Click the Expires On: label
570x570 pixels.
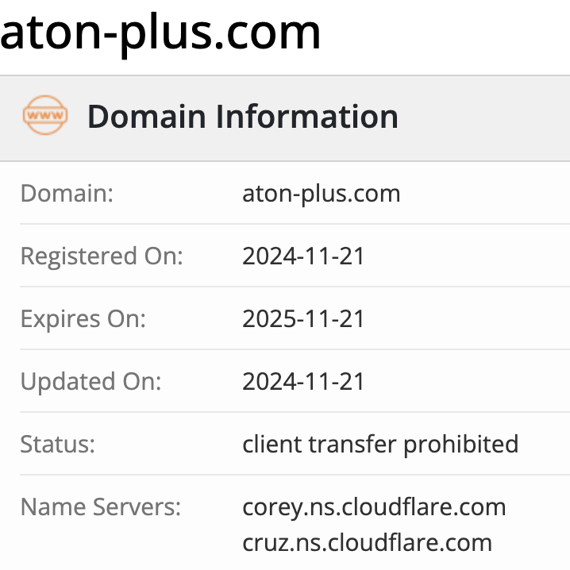[x=83, y=319]
